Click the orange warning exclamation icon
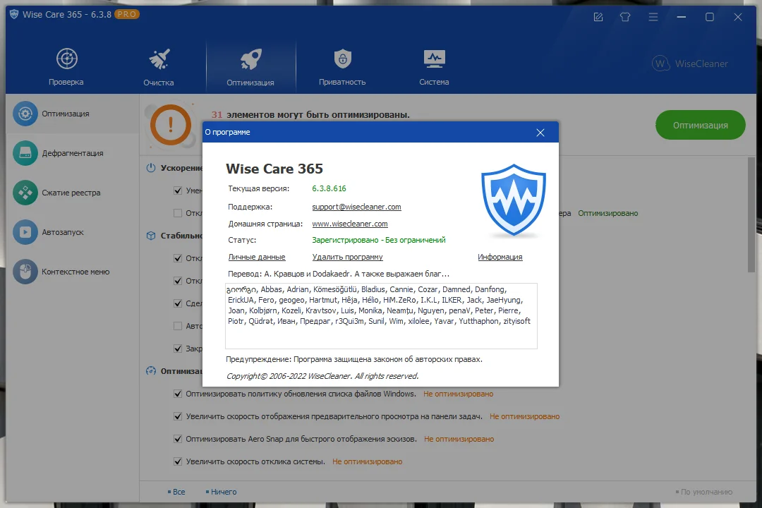 tap(171, 125)
